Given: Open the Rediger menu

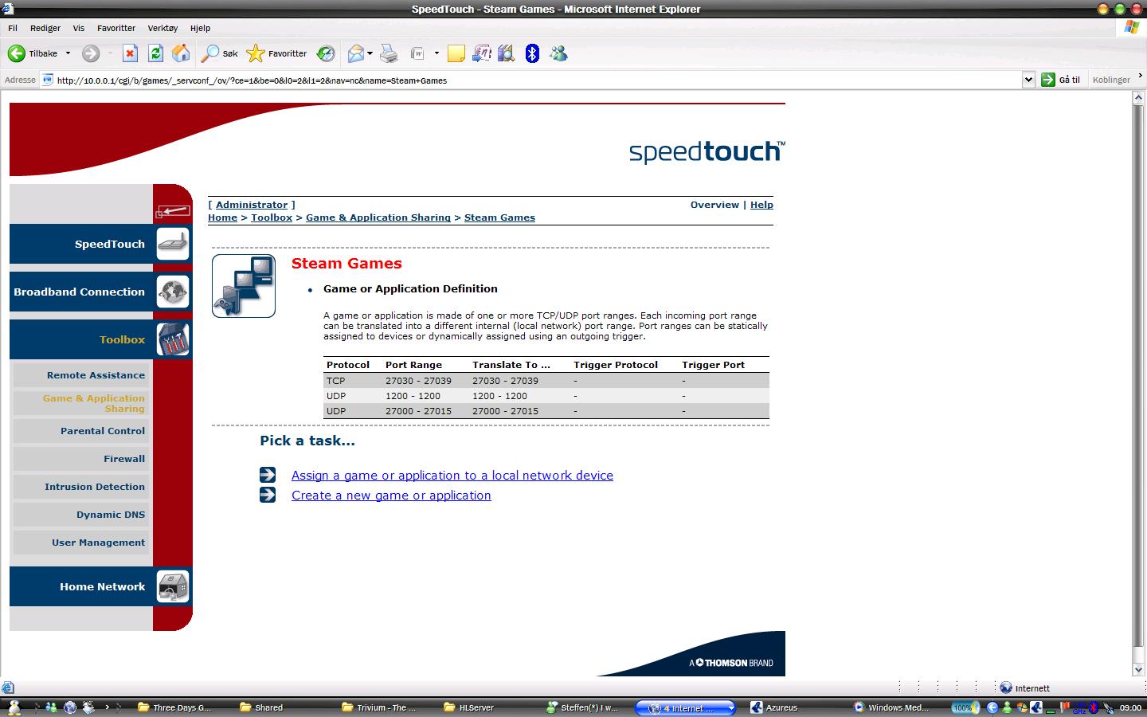Looking at the screenshot, I should pos(45,28).
